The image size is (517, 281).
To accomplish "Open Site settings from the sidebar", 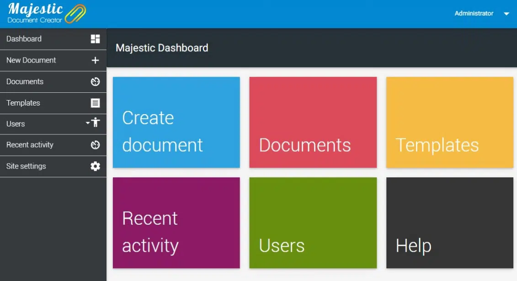I will click(26, 166).
